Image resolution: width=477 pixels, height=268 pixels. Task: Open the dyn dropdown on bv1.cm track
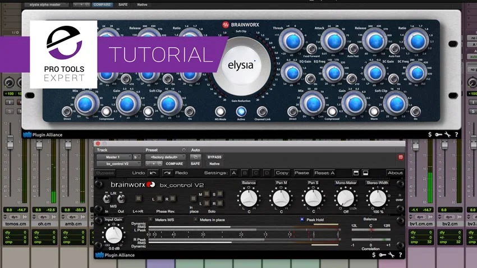point(420,217)
